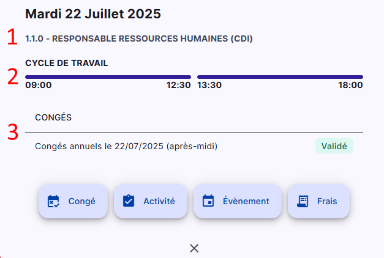Click the Mardi 22 Juillet 2025 title
Screen dimensions: 384x258
pyautogui.click(x=93, y=13)
